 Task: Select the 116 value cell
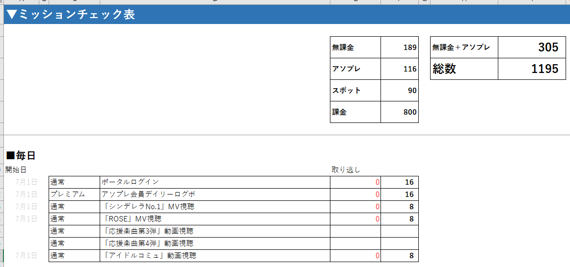[400, 69]
